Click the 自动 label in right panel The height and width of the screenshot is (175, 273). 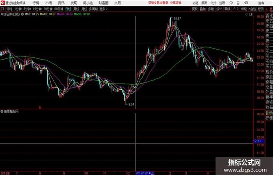coord(269,113)
